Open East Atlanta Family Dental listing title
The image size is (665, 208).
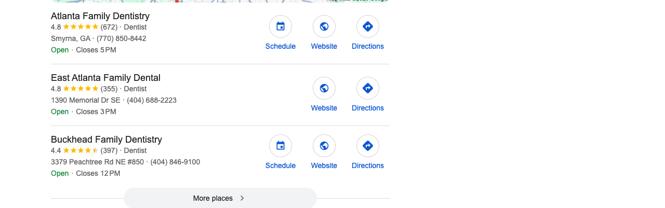click(105, 78)
